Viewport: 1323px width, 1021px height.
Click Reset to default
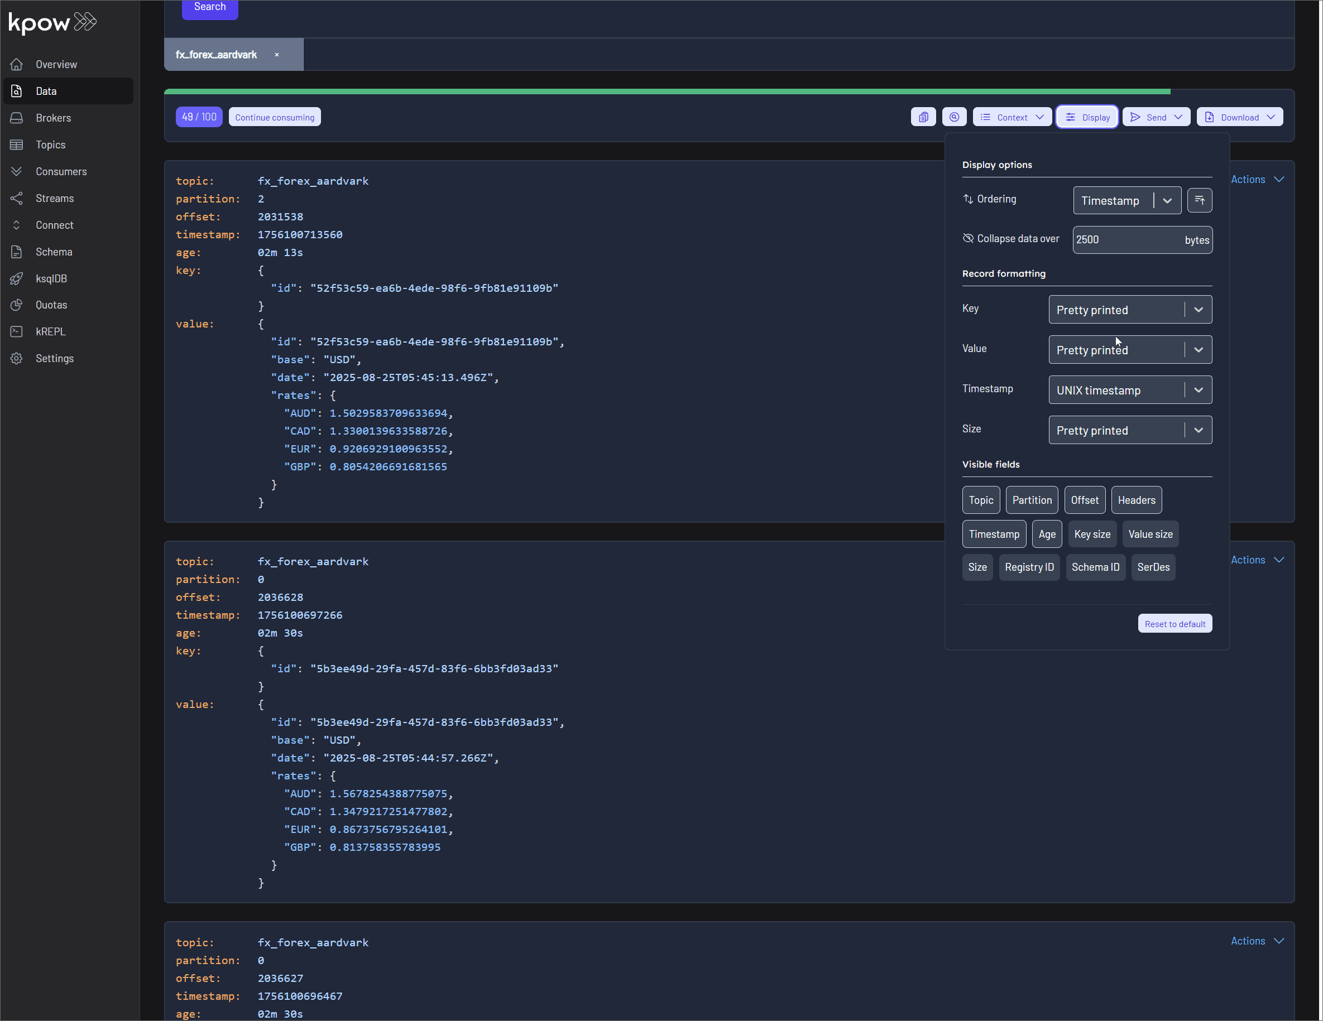[1175, 623]
